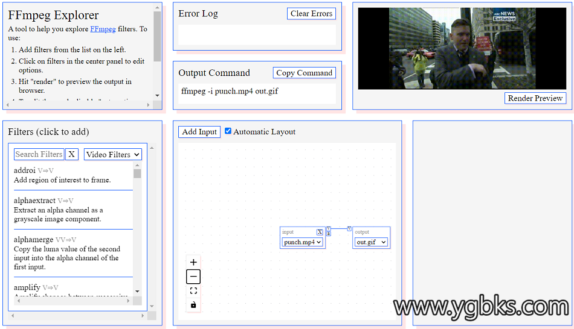
Task: Click the filter list right scroll arrow
Action: pos(128,301)
